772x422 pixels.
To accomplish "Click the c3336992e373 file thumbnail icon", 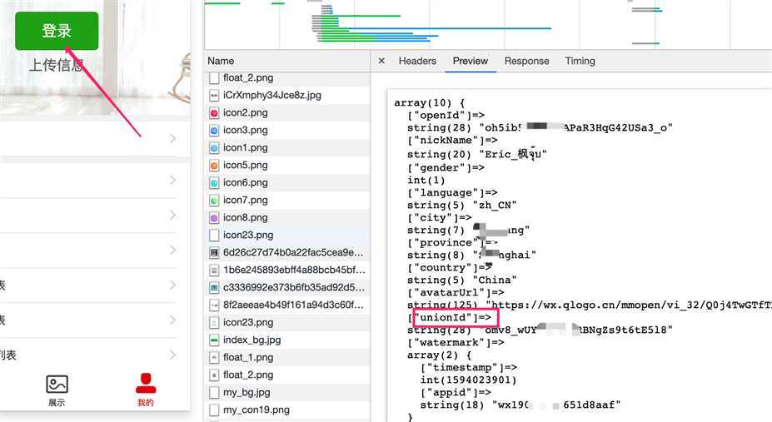I will tap(214, 288).
